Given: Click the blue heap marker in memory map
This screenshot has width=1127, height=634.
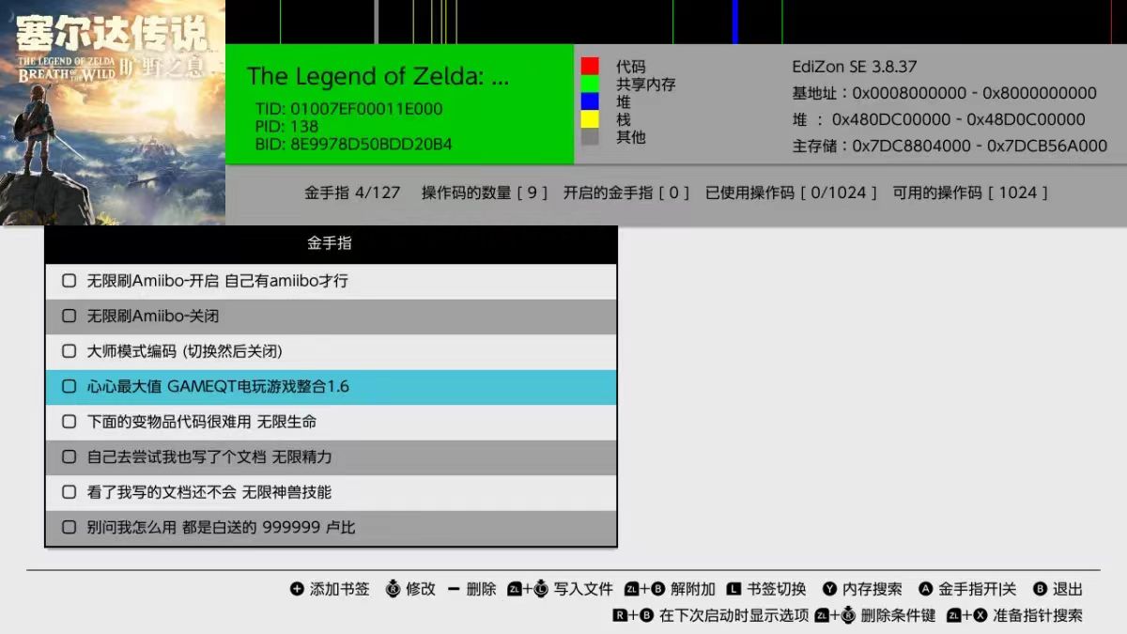Looking at the screenshot, I should click(x=734, y=22).
